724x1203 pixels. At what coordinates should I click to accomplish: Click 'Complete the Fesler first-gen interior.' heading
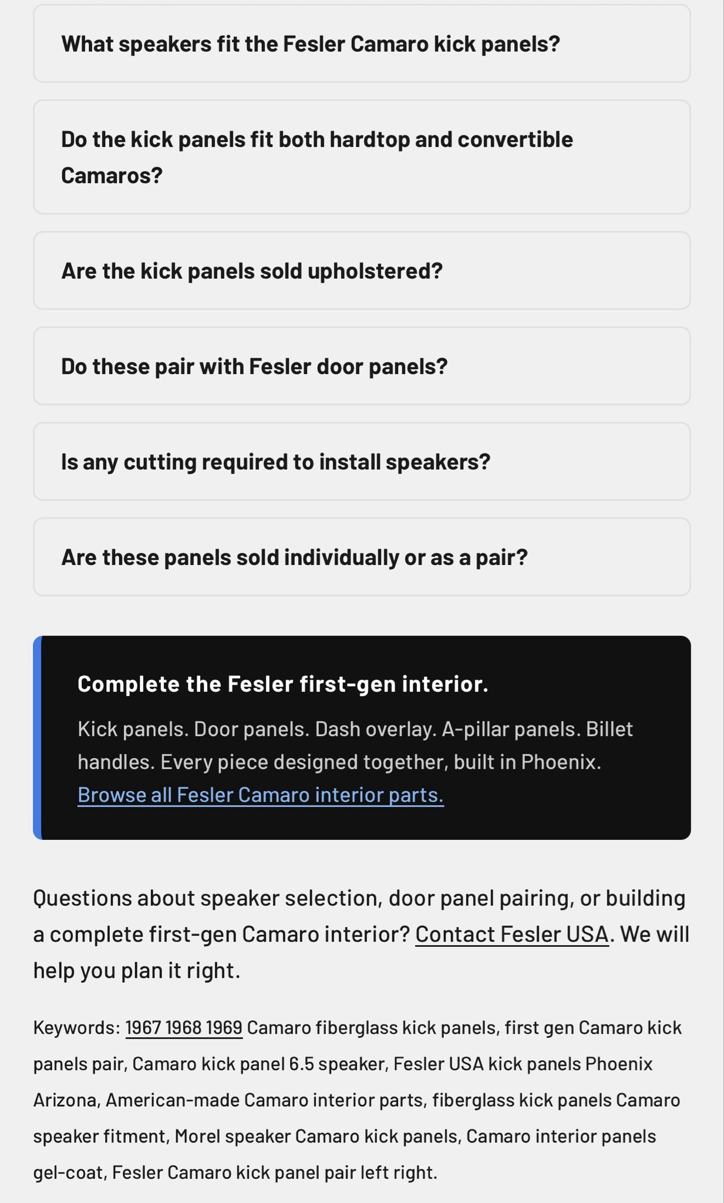click(x=283, y=684)
